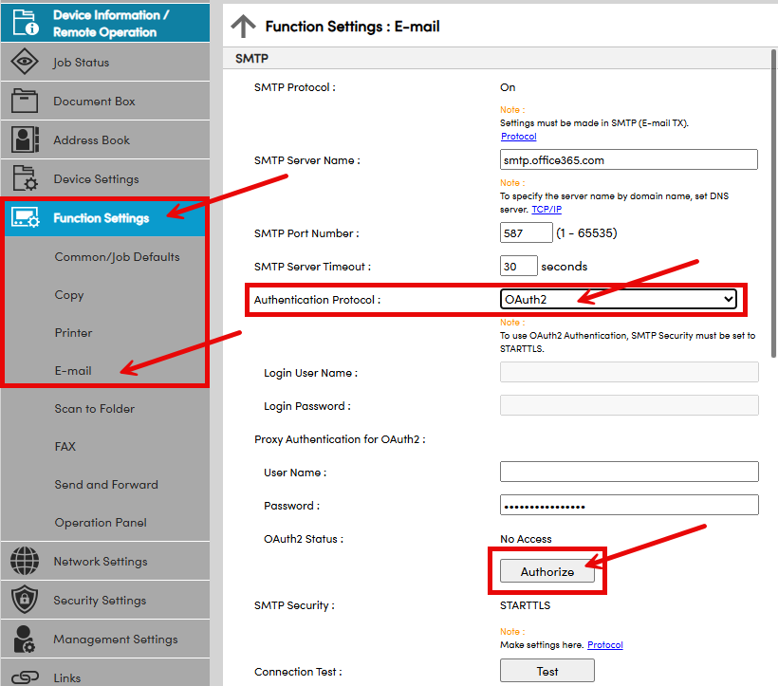Viewport: 778px width, 686px height.
Task: Go back using the up arrow icon
Action: [243, 26]
